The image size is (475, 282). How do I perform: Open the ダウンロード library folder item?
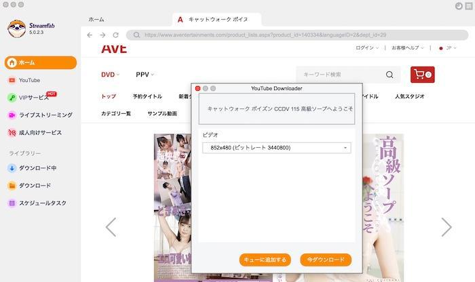click(35, 186)
